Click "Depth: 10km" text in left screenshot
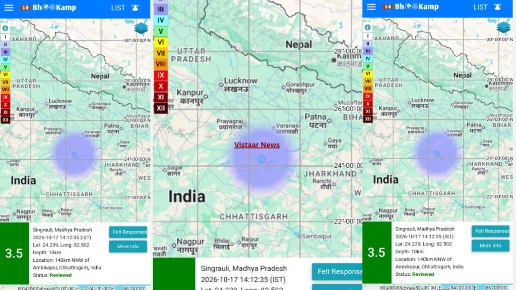 pos(47,253)
